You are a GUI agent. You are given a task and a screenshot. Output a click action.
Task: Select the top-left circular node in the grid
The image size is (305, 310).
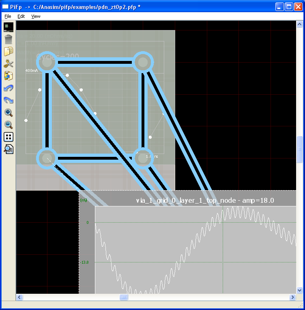click(47, 63)
